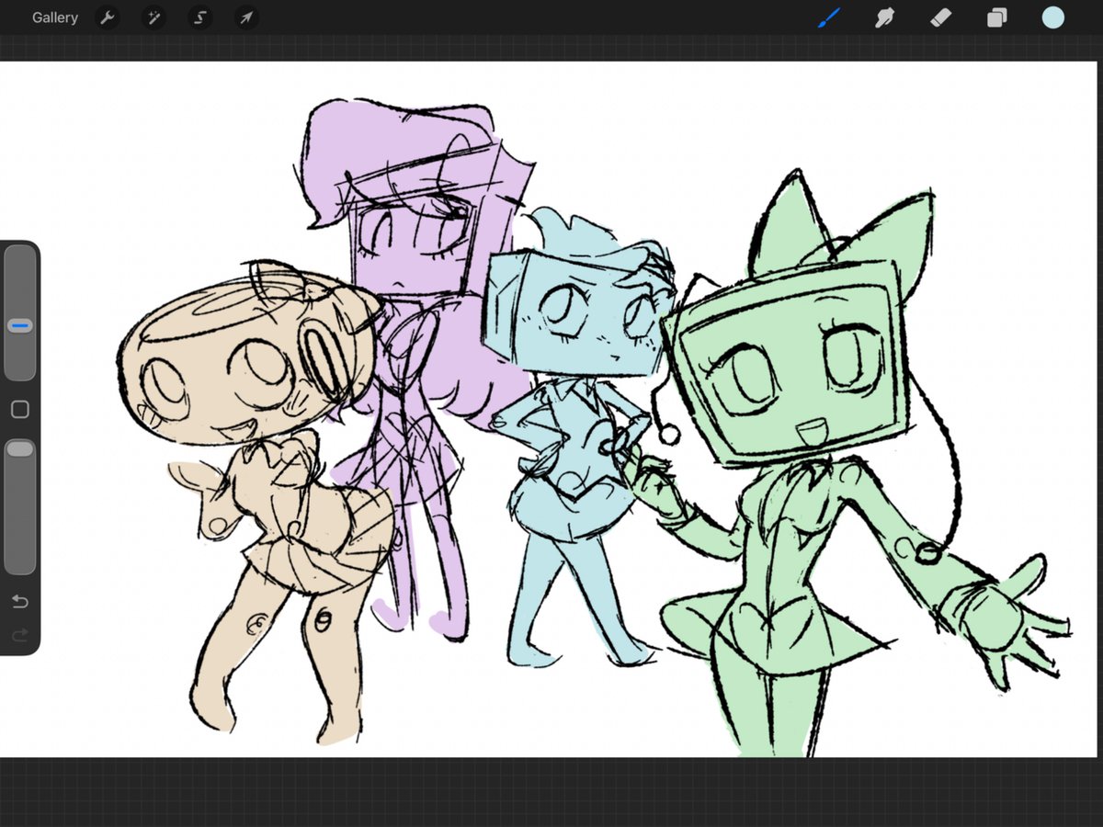Image resolution: width=1103 pixels, height=827 pixels.
Task: Open the Actions wrench menu
Action: (108, 17)
